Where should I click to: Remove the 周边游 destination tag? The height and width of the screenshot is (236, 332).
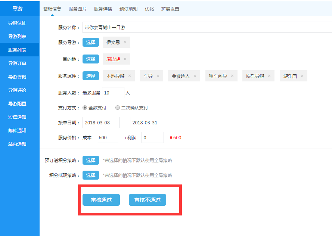[125, 59]
